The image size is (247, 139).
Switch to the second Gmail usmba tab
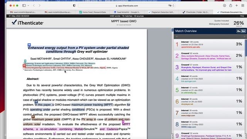[58, 12]
